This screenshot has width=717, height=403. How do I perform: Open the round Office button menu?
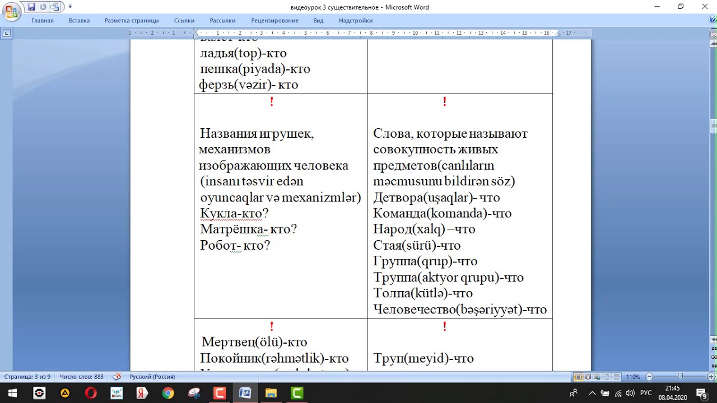(x=12, y=11)
